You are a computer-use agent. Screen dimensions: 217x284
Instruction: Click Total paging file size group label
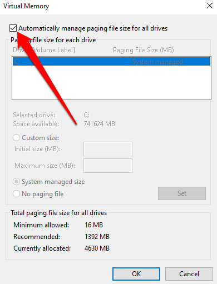click(x=59, y=213)
